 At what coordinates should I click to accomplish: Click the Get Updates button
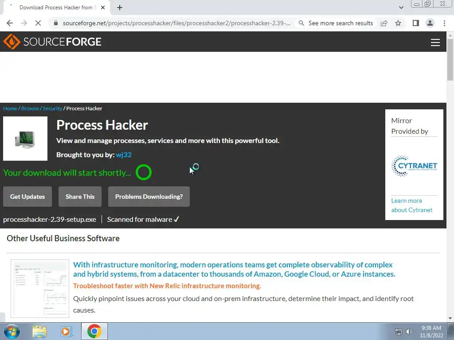point(27,197)
